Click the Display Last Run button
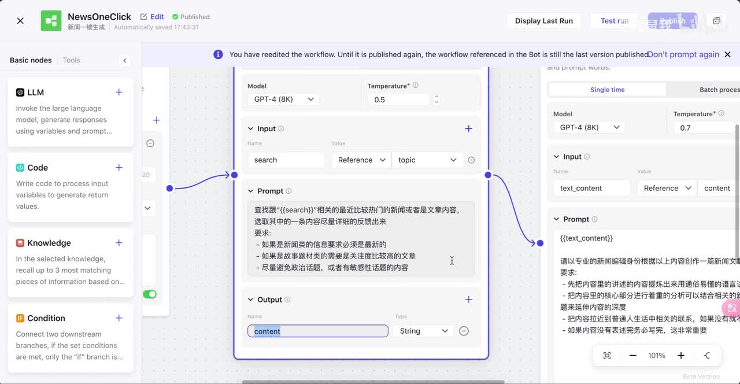This screenshot has height=384, width=740. point(543,21)
